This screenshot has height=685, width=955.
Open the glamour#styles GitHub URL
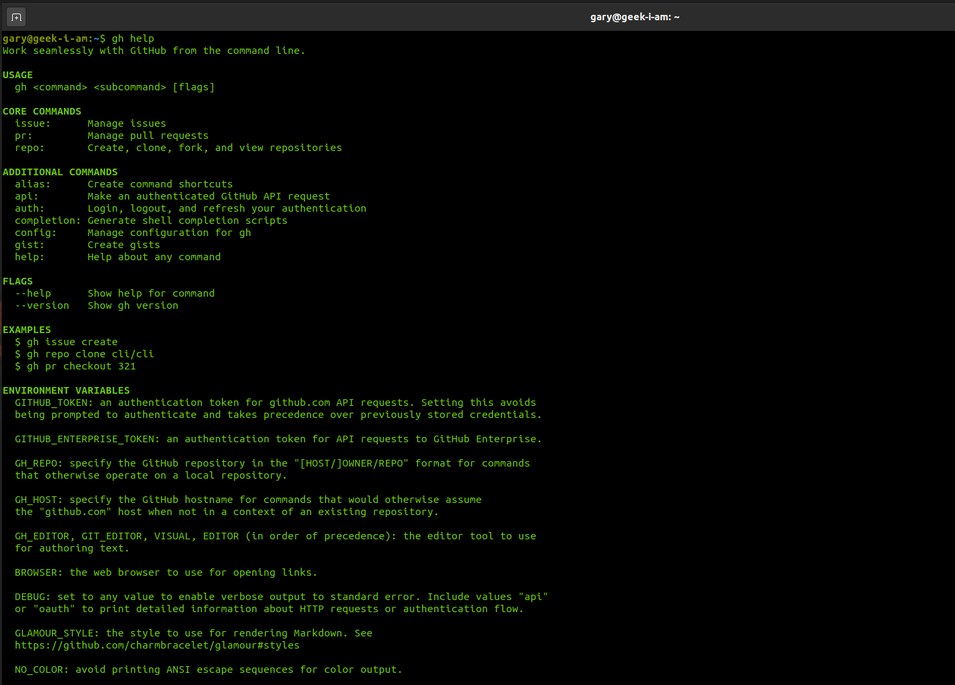(x=157, y=645)
